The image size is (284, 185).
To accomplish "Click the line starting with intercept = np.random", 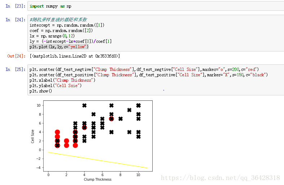I will 67,25.
